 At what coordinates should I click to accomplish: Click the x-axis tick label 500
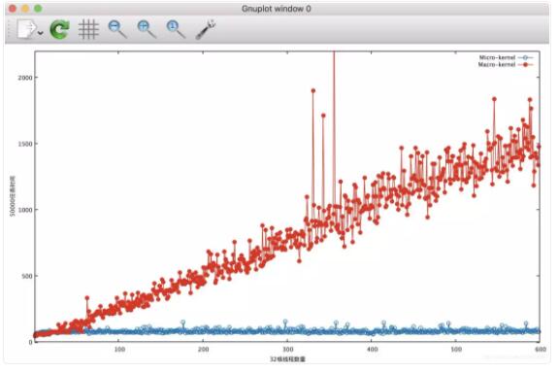(456, 350)
